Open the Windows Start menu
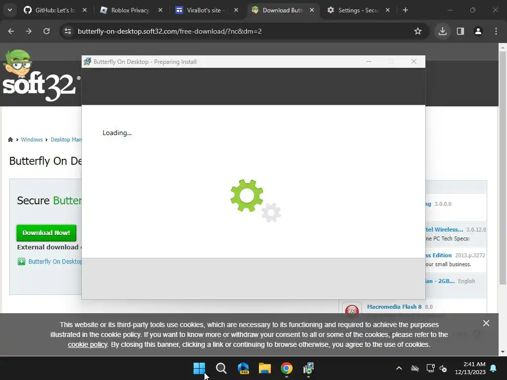Image resolution: width=507 pixels, height=380 pixels. (x=199, y=368)
